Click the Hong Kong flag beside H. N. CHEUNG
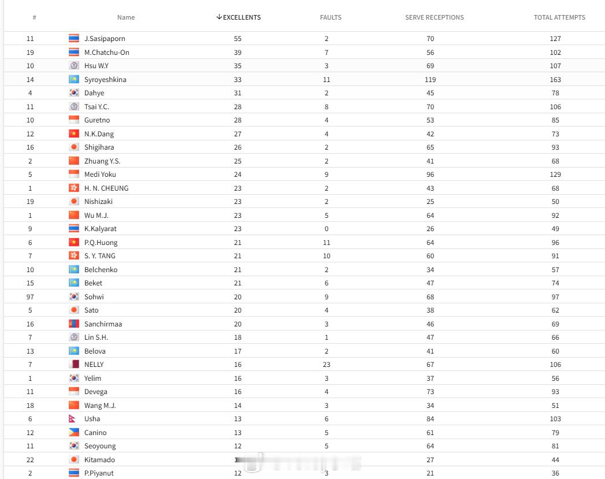The height and width of the screenshot is (479, 605). point(74,188)
